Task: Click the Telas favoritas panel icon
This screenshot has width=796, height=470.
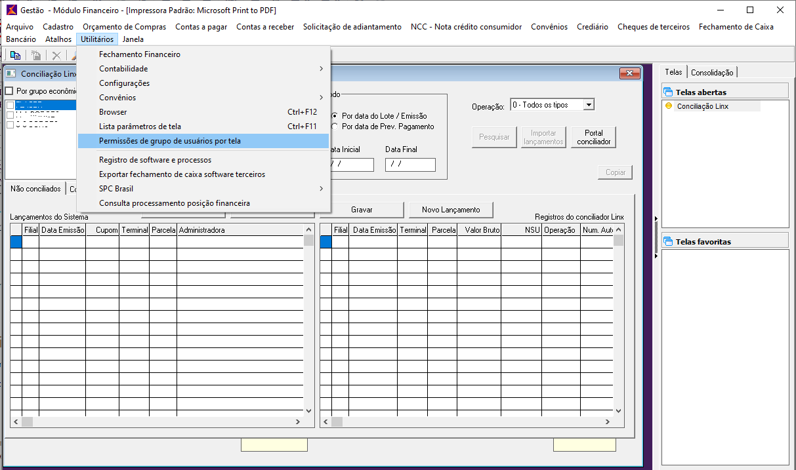Action: [x=668, y=241]
